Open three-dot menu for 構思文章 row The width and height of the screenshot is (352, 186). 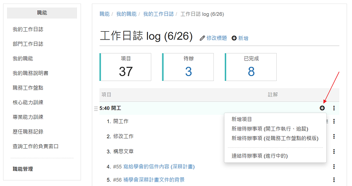(x=334, y=151)
